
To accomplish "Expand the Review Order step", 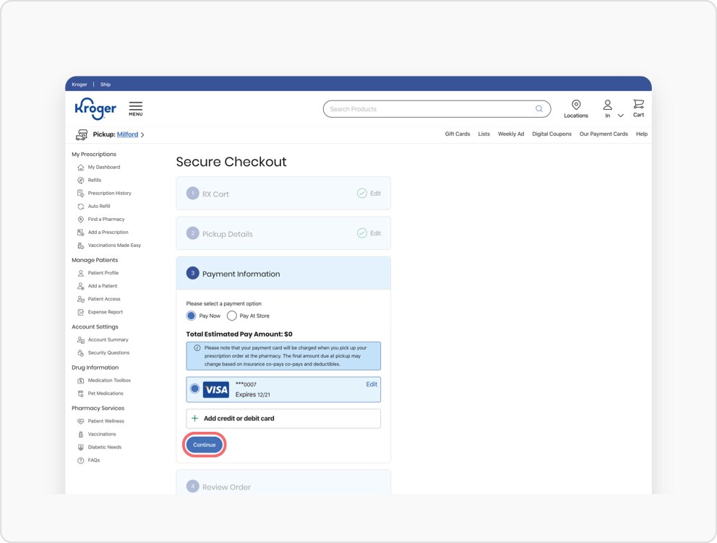I will (283, 483).
